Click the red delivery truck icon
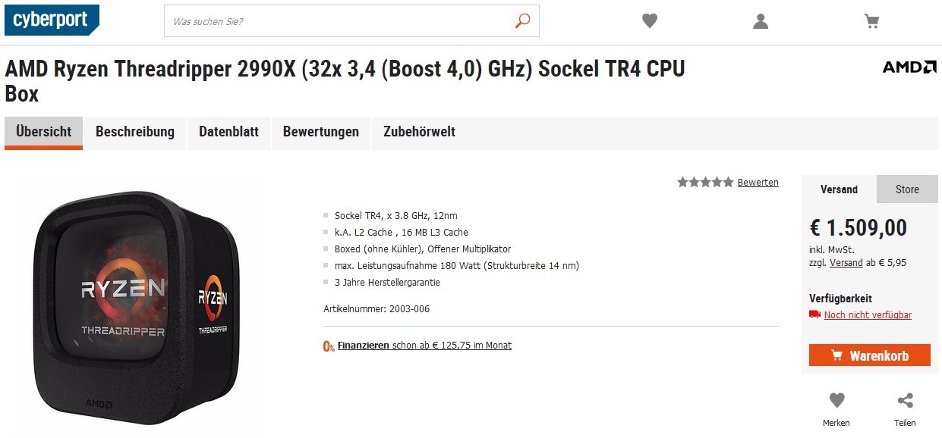The height and width of the screenshot is (438, 942). pos(814,314)
